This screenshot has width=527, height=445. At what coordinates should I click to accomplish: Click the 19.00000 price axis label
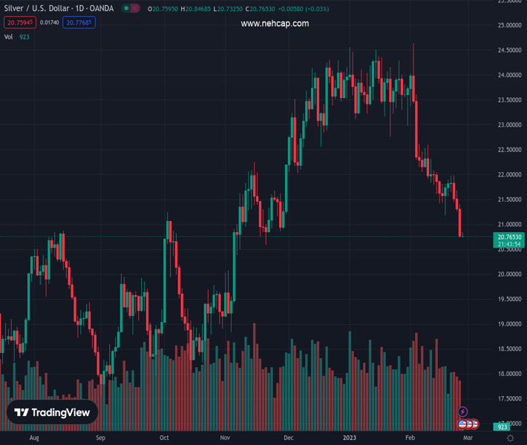tap(509, 324)
